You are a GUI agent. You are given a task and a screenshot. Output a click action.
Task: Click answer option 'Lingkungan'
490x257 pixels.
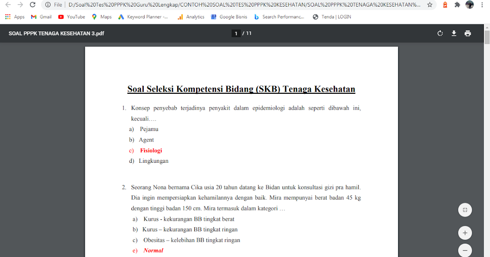pos(154,161)
